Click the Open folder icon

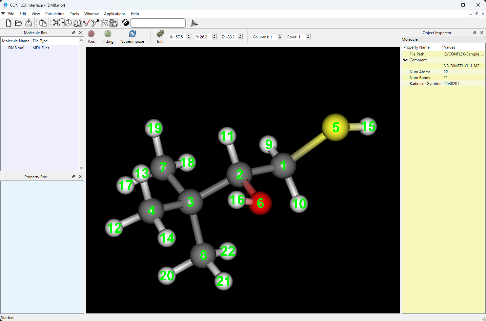pos(18,23)
